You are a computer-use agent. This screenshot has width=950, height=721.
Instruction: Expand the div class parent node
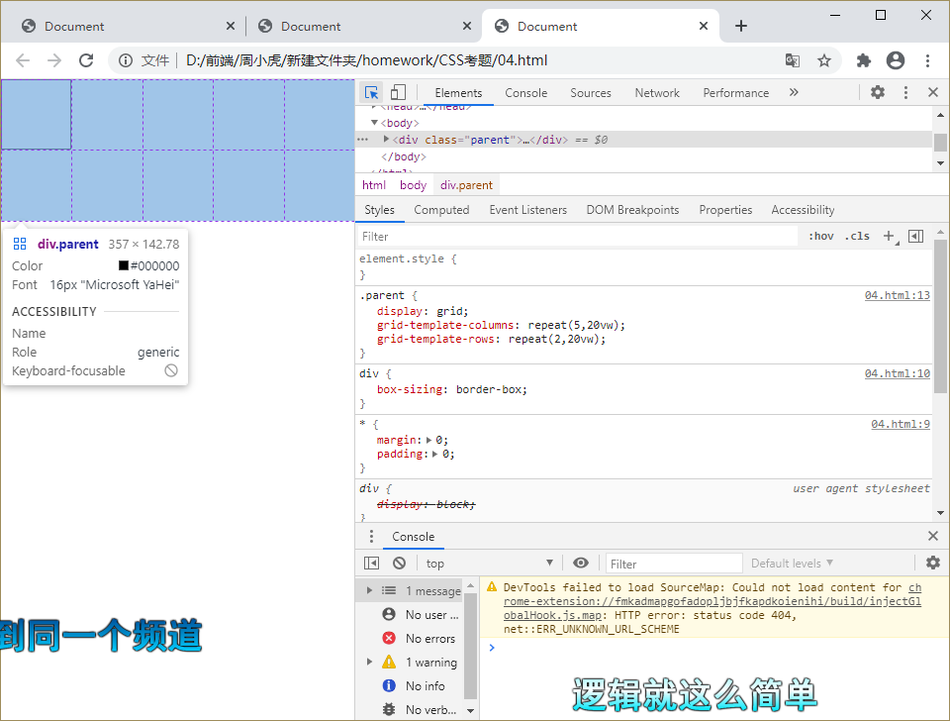click(x=386, y=139)
